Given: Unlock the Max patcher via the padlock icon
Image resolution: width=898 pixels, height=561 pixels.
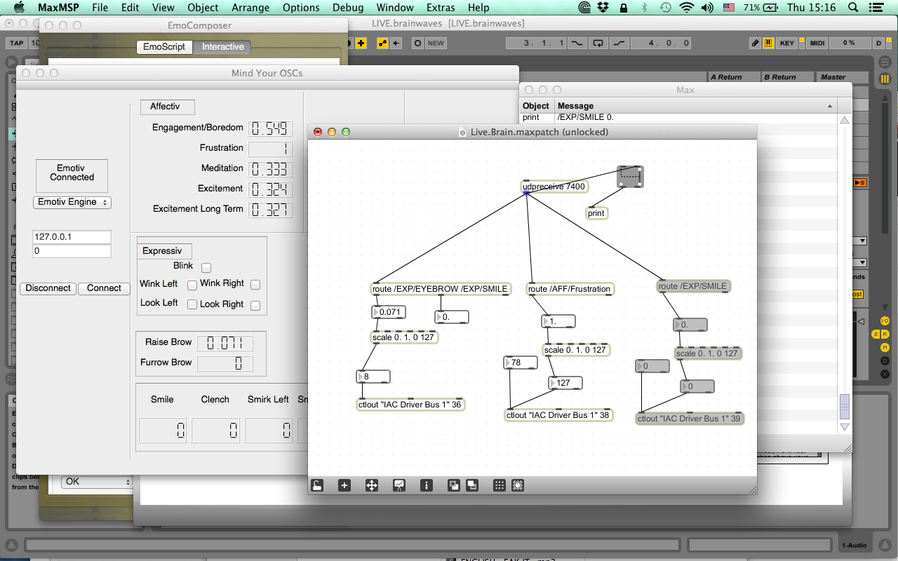Looking at the screenshot, I should (317, 485).
